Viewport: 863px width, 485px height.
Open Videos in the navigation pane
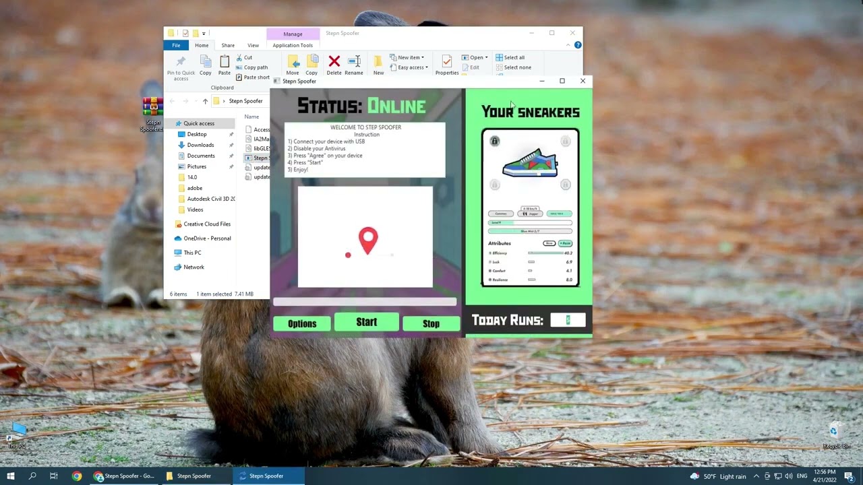pyautogui.click(x=195, y=209)
